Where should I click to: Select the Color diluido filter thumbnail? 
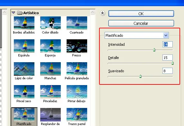click(x=51, y=23)
